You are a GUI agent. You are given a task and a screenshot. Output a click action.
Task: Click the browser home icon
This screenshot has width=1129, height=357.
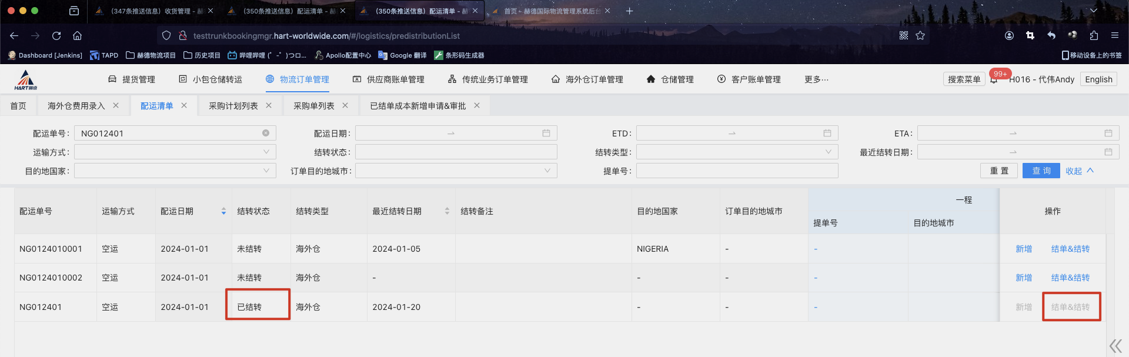[x=77, y=36]
